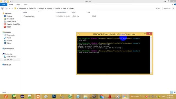Open the File menu in Explorer
This screenshot has height=99, width=176.
click(4, 5)
